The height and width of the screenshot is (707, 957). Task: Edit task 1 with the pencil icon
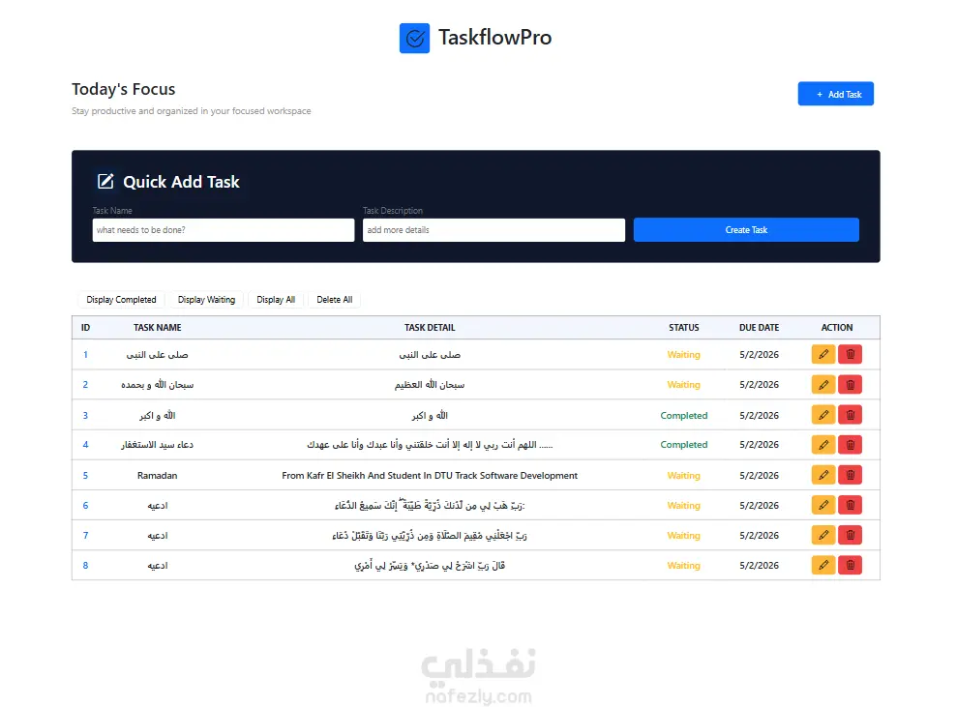pyautogui.click(x=823, y=354)
